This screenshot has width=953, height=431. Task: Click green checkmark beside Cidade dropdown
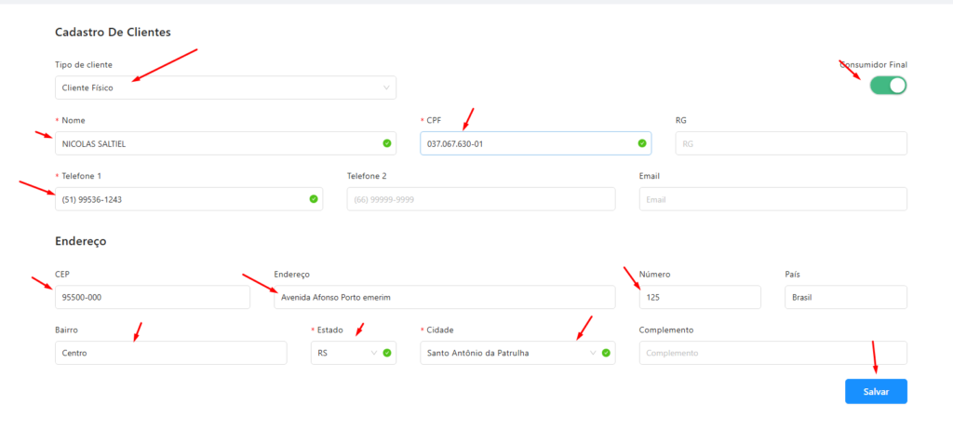click(x=606, y=353)
